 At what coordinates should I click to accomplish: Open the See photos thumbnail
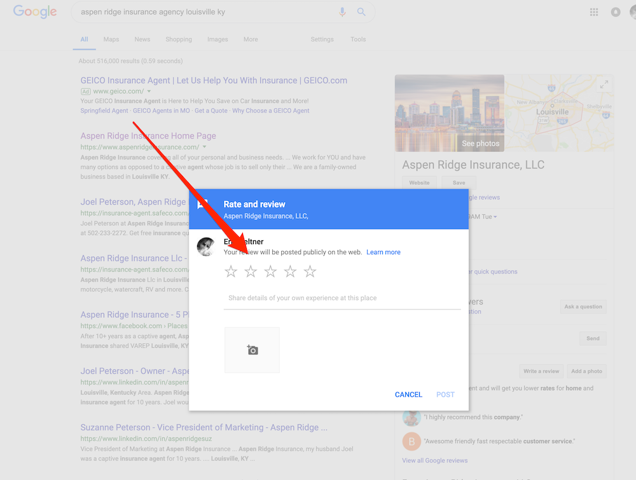pyautogui.click(x=450, y=113)
